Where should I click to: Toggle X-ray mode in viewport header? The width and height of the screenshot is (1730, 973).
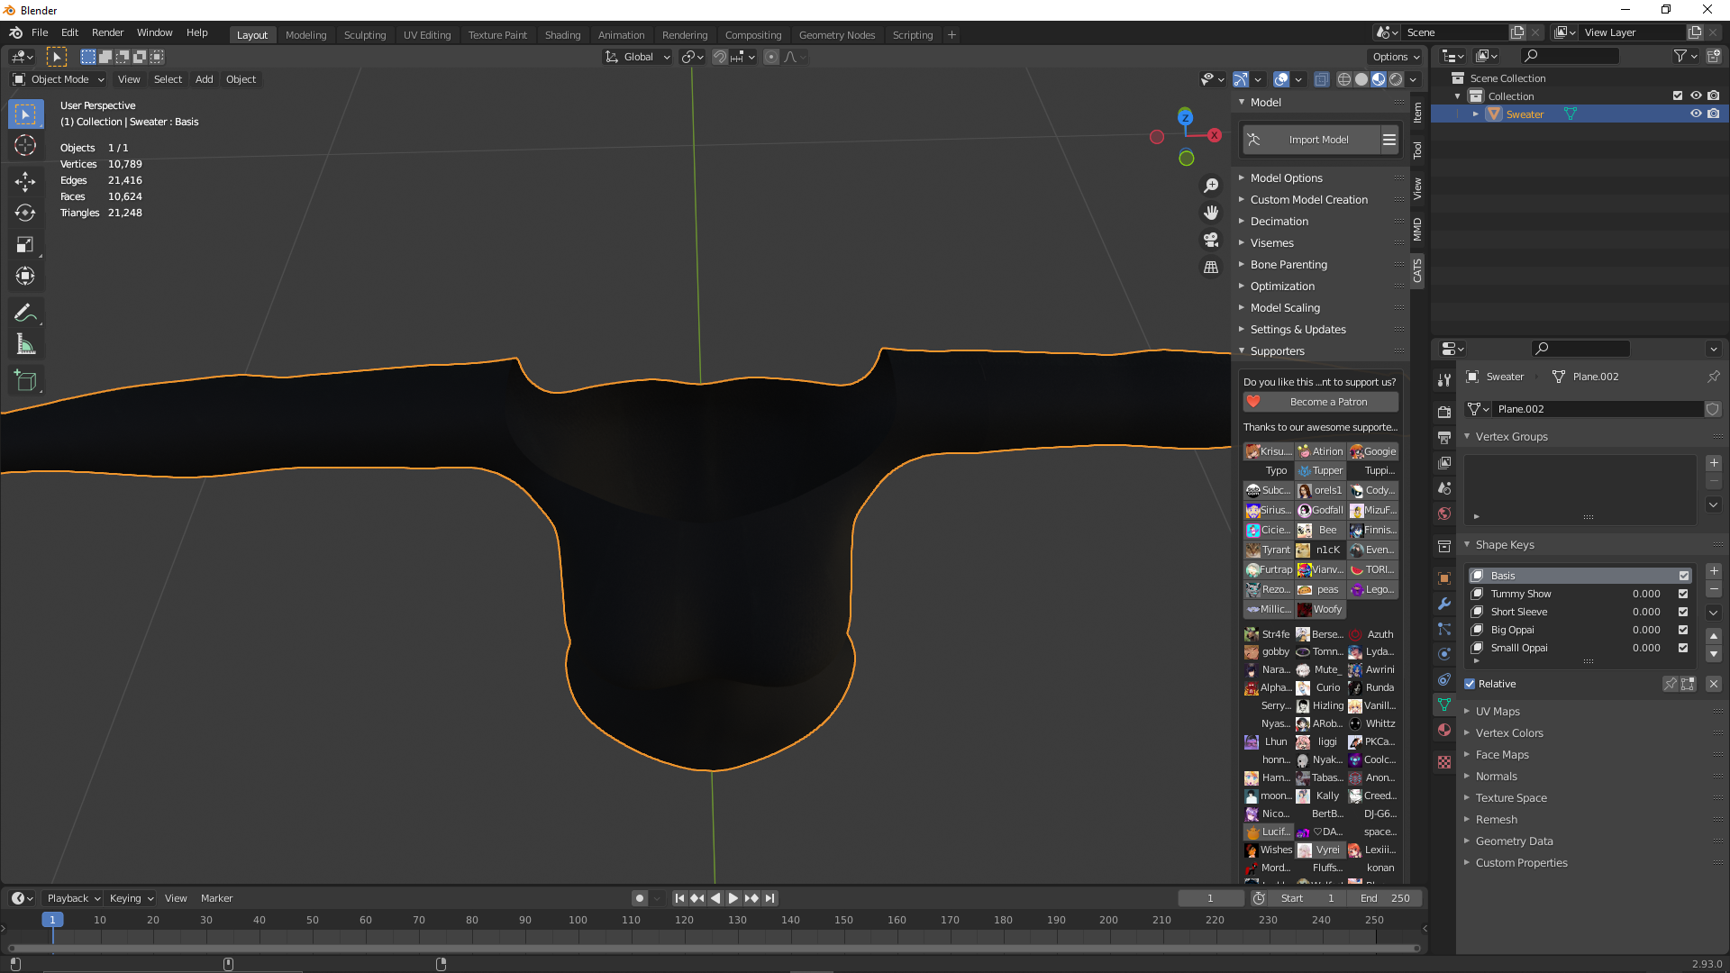[x=1321, y=79]
